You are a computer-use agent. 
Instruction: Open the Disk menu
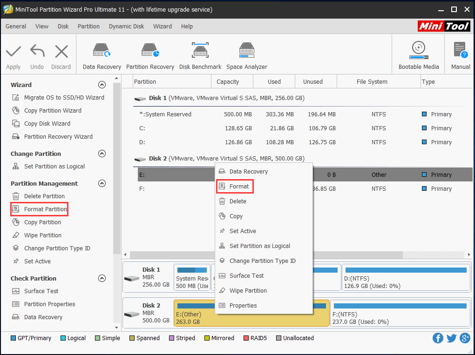coord(63,27)
